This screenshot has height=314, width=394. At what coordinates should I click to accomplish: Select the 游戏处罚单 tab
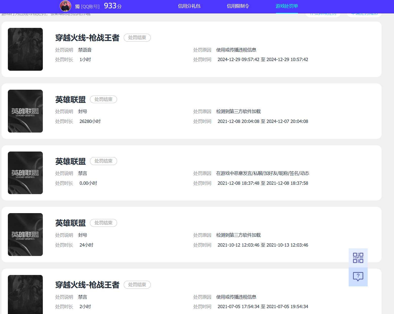point(287,6)
